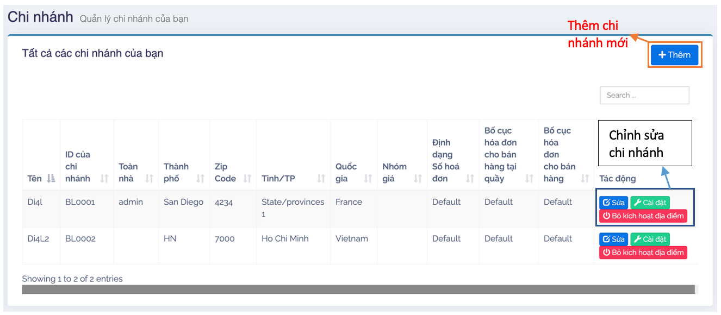
Task: Sort by Bố cục hóa đơn cho bán hàng
Action: coord(585,179)
